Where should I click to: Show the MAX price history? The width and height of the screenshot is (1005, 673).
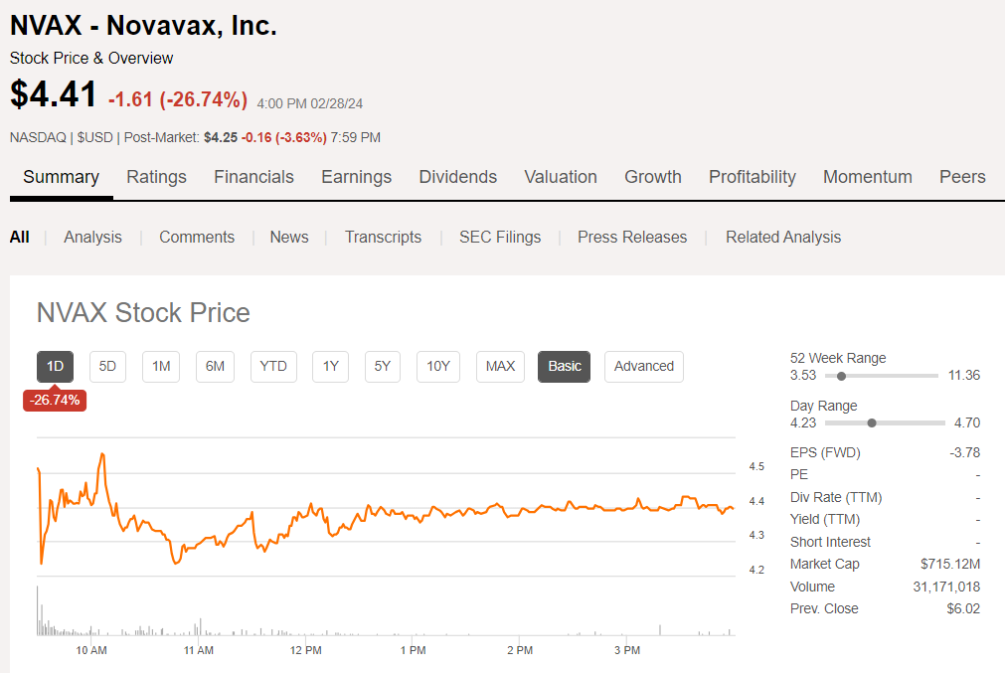(x=500, y=366)
